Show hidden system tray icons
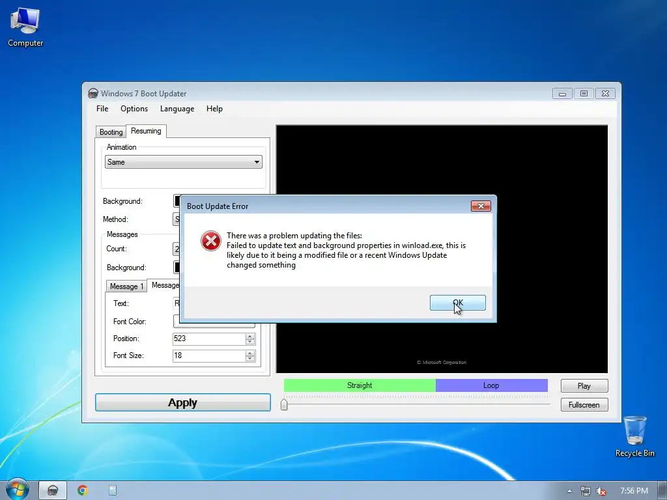 click(569, 491)
